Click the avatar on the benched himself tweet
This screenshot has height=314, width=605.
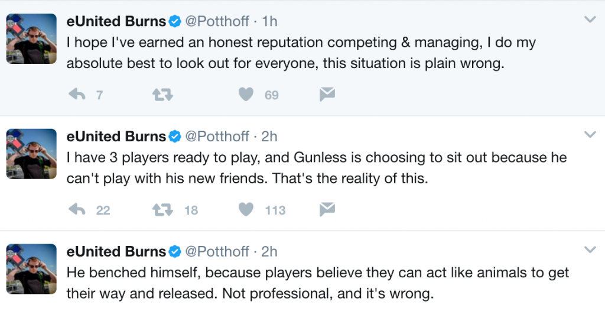pyautogui.click(x=31, y=269)
